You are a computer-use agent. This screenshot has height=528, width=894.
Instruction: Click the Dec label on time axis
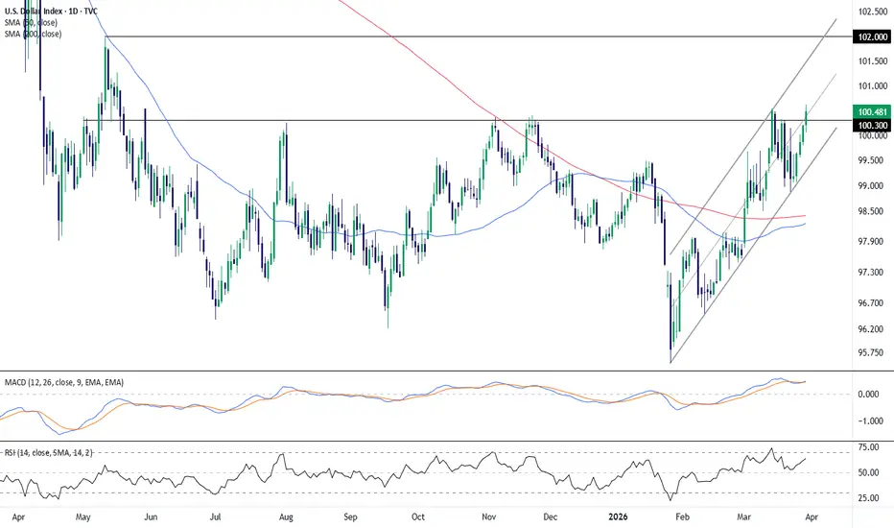pyautogui.click(x=551, y=517)
